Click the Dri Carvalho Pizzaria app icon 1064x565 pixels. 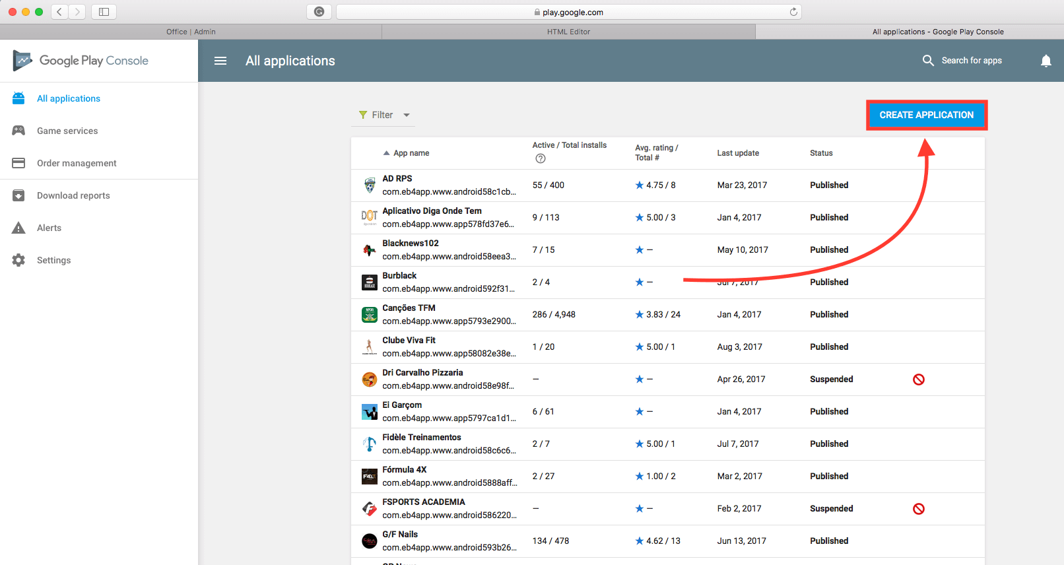[x=370, y=380]
